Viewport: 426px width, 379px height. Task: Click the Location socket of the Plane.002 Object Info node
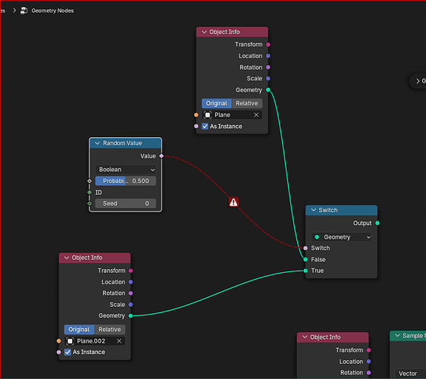pyautogui.click(x=130, y=282)
